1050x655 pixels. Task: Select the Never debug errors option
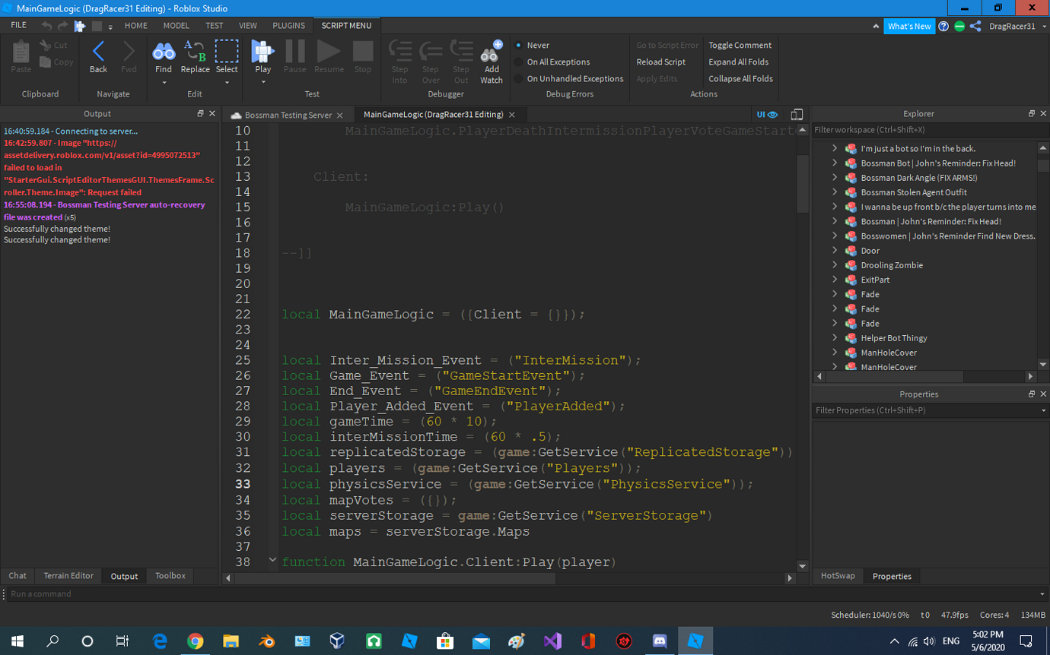(x=536, y=45)
